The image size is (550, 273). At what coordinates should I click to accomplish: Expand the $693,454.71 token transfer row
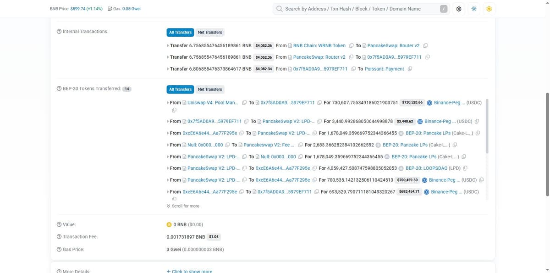point(168,192)
